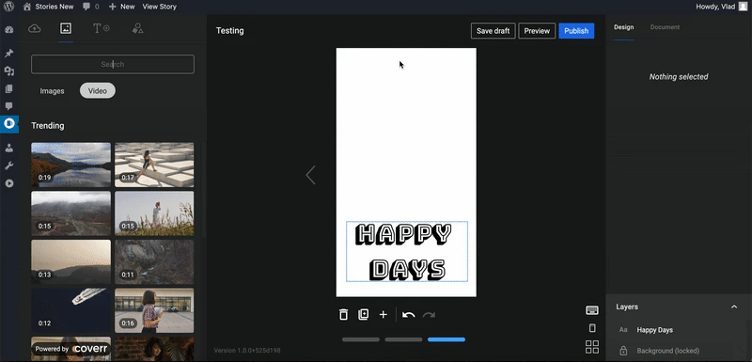Screen dimensions: 752x362
Task: Click the Preview button
Action: (x=537, y=31)
